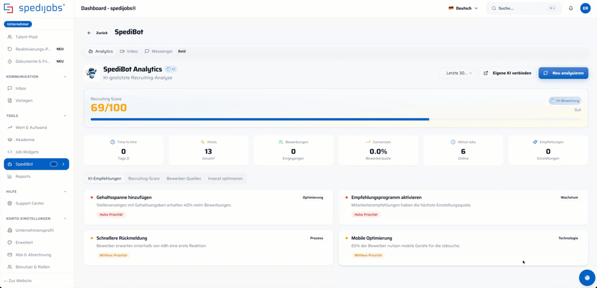Click the SpediBot robot avatar image
Image resolution: width=597 pixels, height=288 pixels.
[91, 73]
